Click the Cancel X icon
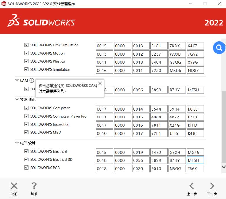The height and width of the screenshot is (199, 226). (14, 186)
